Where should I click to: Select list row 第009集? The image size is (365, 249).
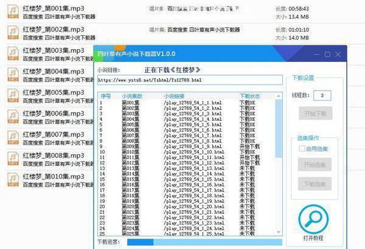click(x=186, y=146)
